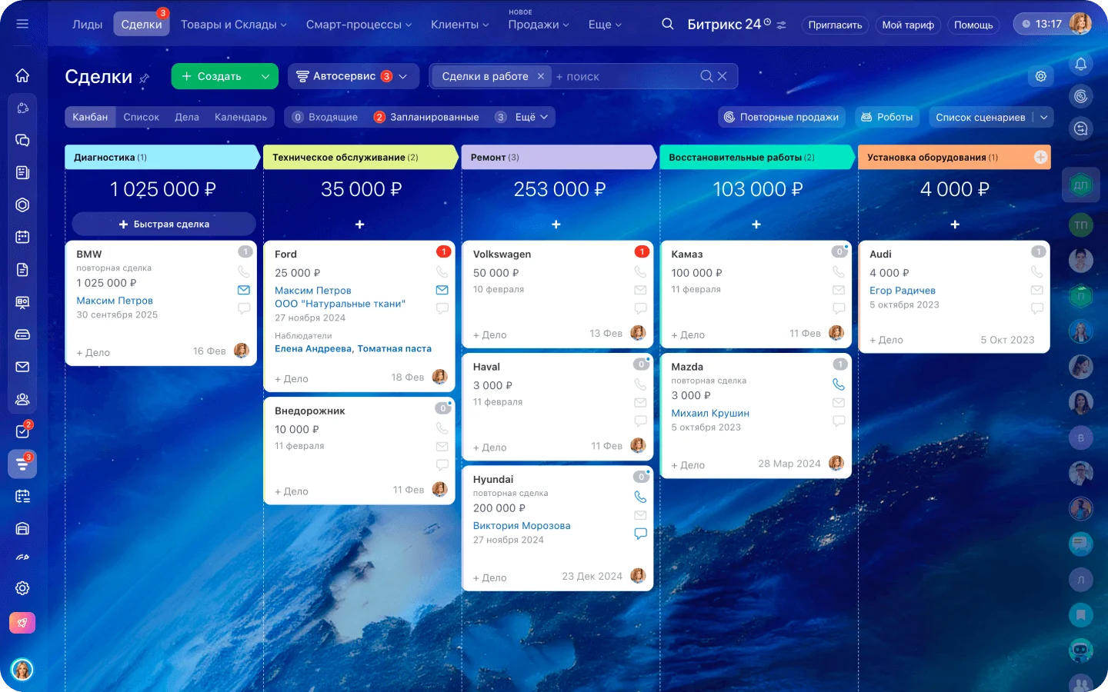Image resolution: width=1108 pixels, height=692 pixels.
Task: Pin the Сделки page with the pin icon
Action: (x=145, y=78)
